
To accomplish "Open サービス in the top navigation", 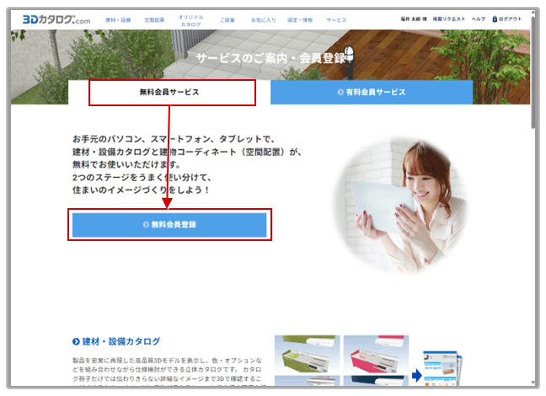I will [x=336, y=19].
